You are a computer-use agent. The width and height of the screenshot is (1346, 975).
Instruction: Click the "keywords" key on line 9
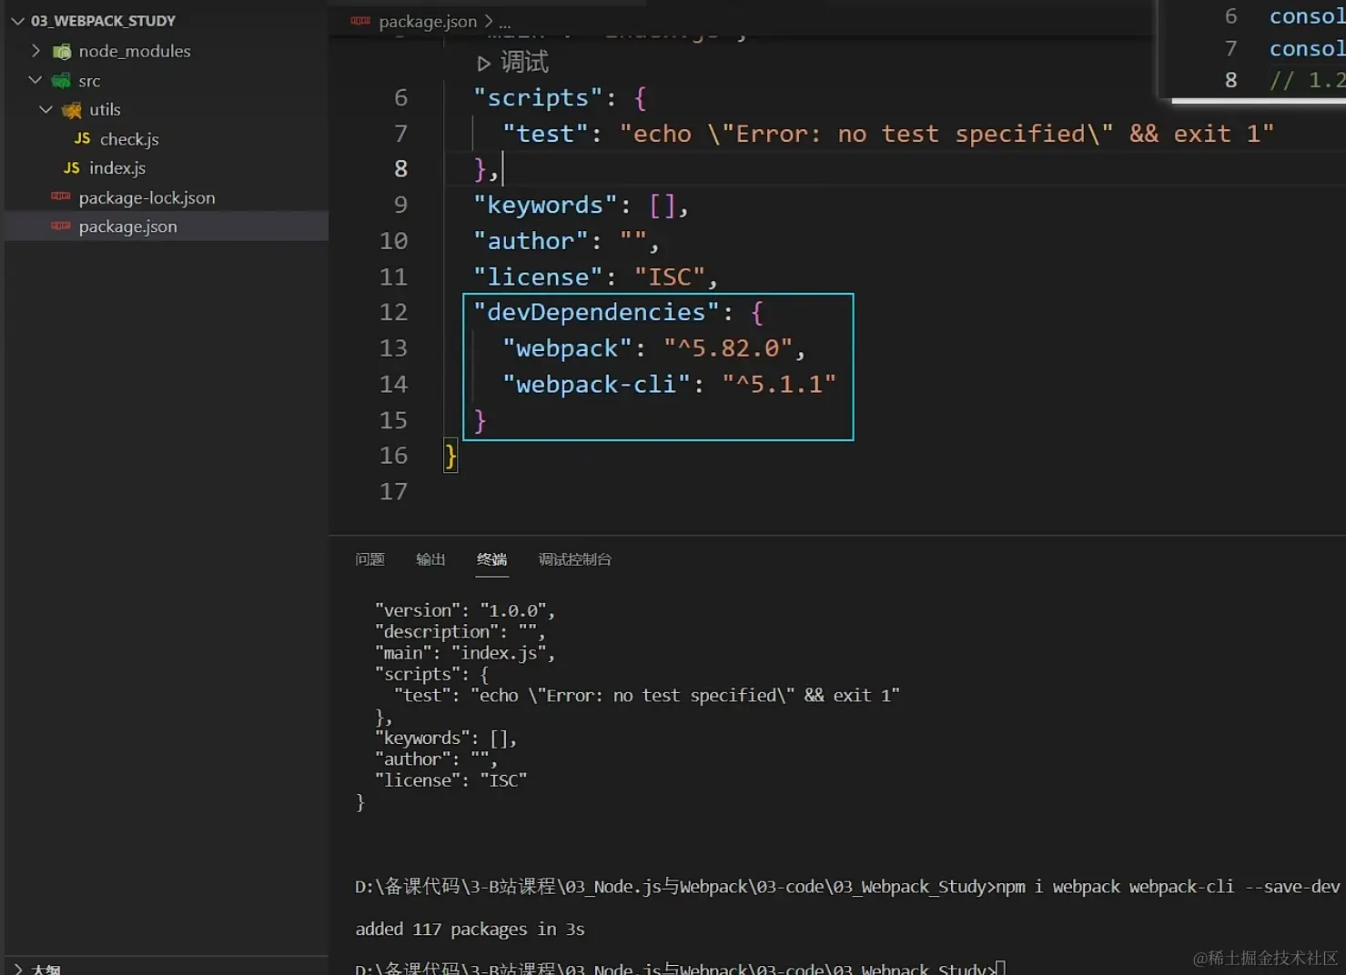(x=545, y=205)
